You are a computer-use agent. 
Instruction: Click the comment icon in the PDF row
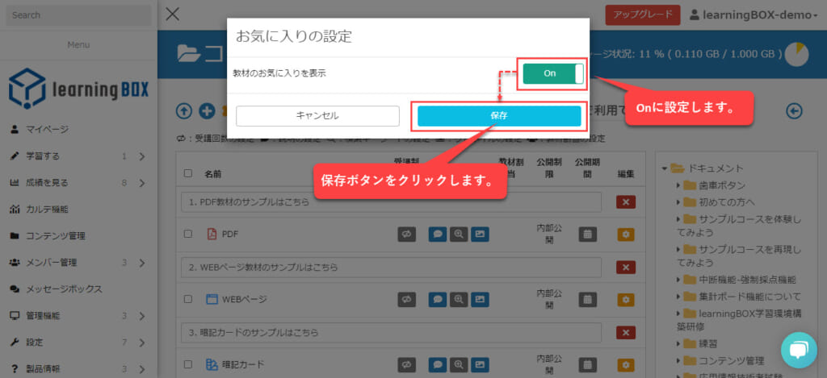(437, 235)
